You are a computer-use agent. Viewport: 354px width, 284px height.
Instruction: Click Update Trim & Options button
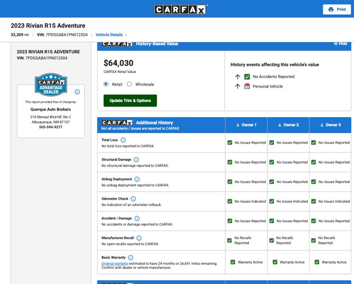point(130,101)
